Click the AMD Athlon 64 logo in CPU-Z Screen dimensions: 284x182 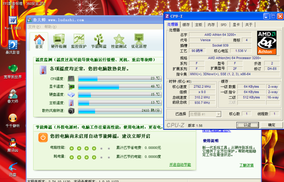tap(267, 43)
